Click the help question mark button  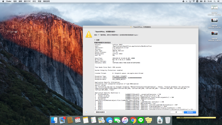coord(86,112)
